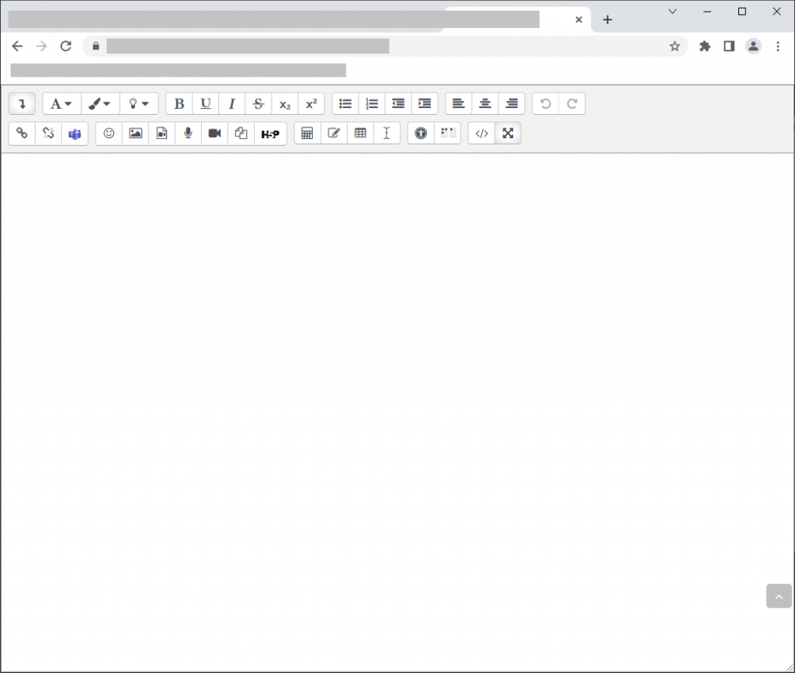Insert an image
Image resolution: width=795 pixels, height=673 pixels.
pyautogui.click(x=135, y=134)
